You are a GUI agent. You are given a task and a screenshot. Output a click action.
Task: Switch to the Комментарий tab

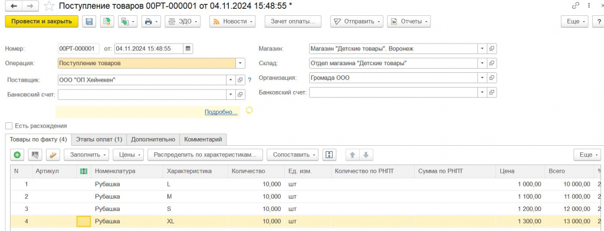[203, 139]
